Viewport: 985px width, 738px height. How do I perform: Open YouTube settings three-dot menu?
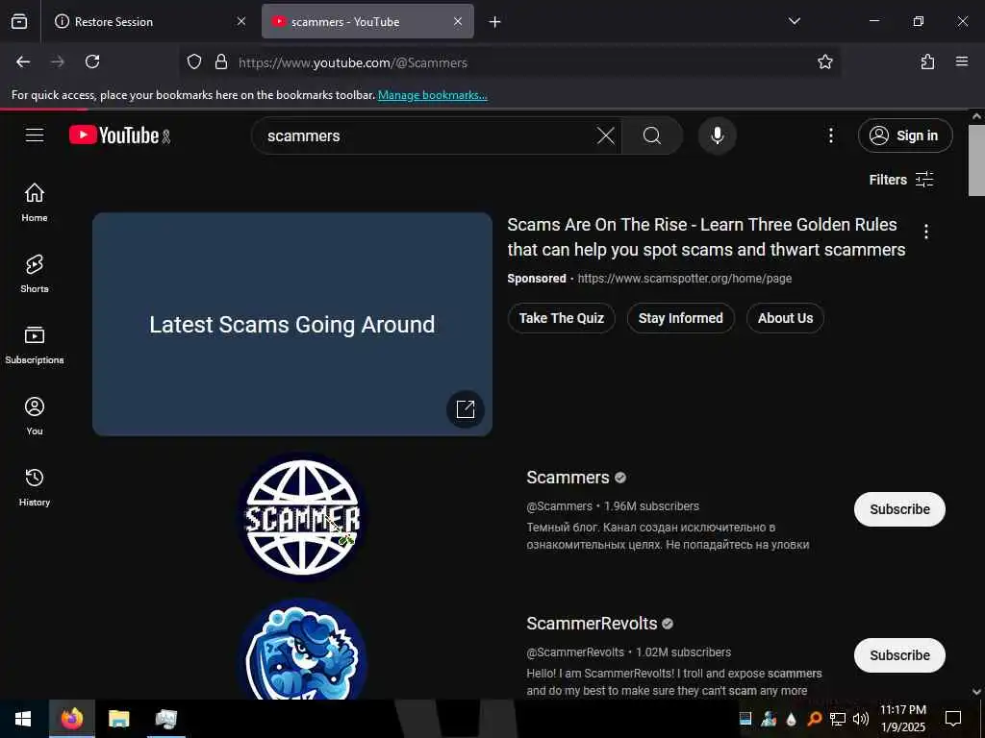point(830,135)
